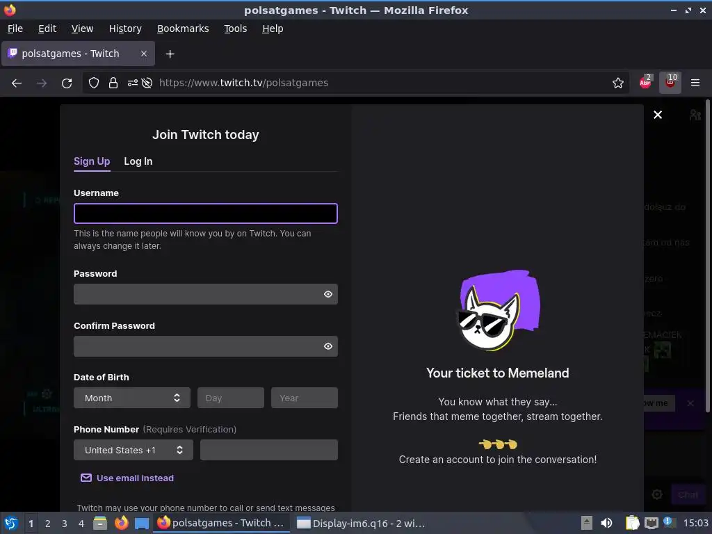Screen dimensions: 712x534
Task: Switch to the Display-im6.q16 taskbar window
Action: pos(361,523)
